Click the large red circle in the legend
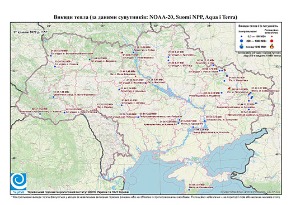 (272, 41)
